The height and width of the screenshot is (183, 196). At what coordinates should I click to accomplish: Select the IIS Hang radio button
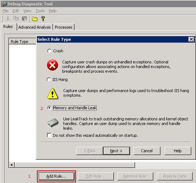pyautogui.click(x=49, y=80)
